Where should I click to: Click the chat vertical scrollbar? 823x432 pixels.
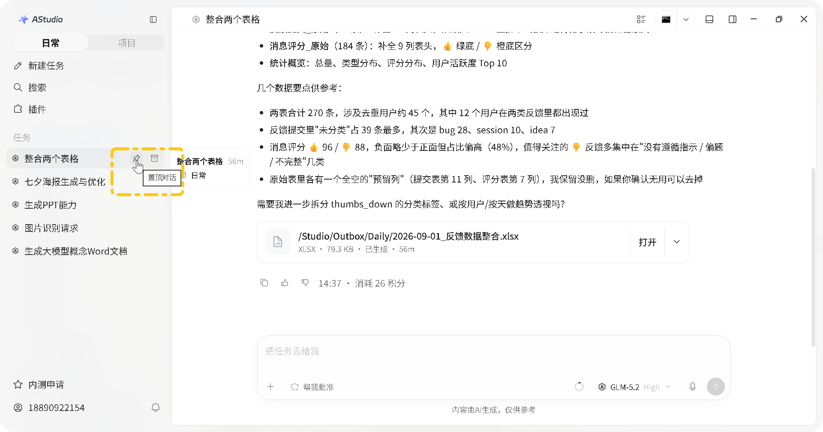[x=813, y=257]
